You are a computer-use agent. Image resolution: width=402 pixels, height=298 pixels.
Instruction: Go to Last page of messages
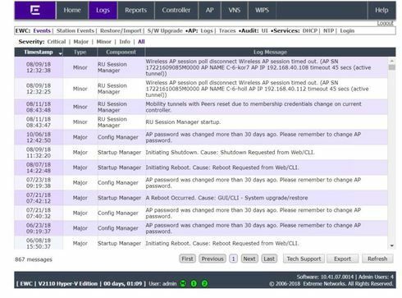[x=269, y=259]
